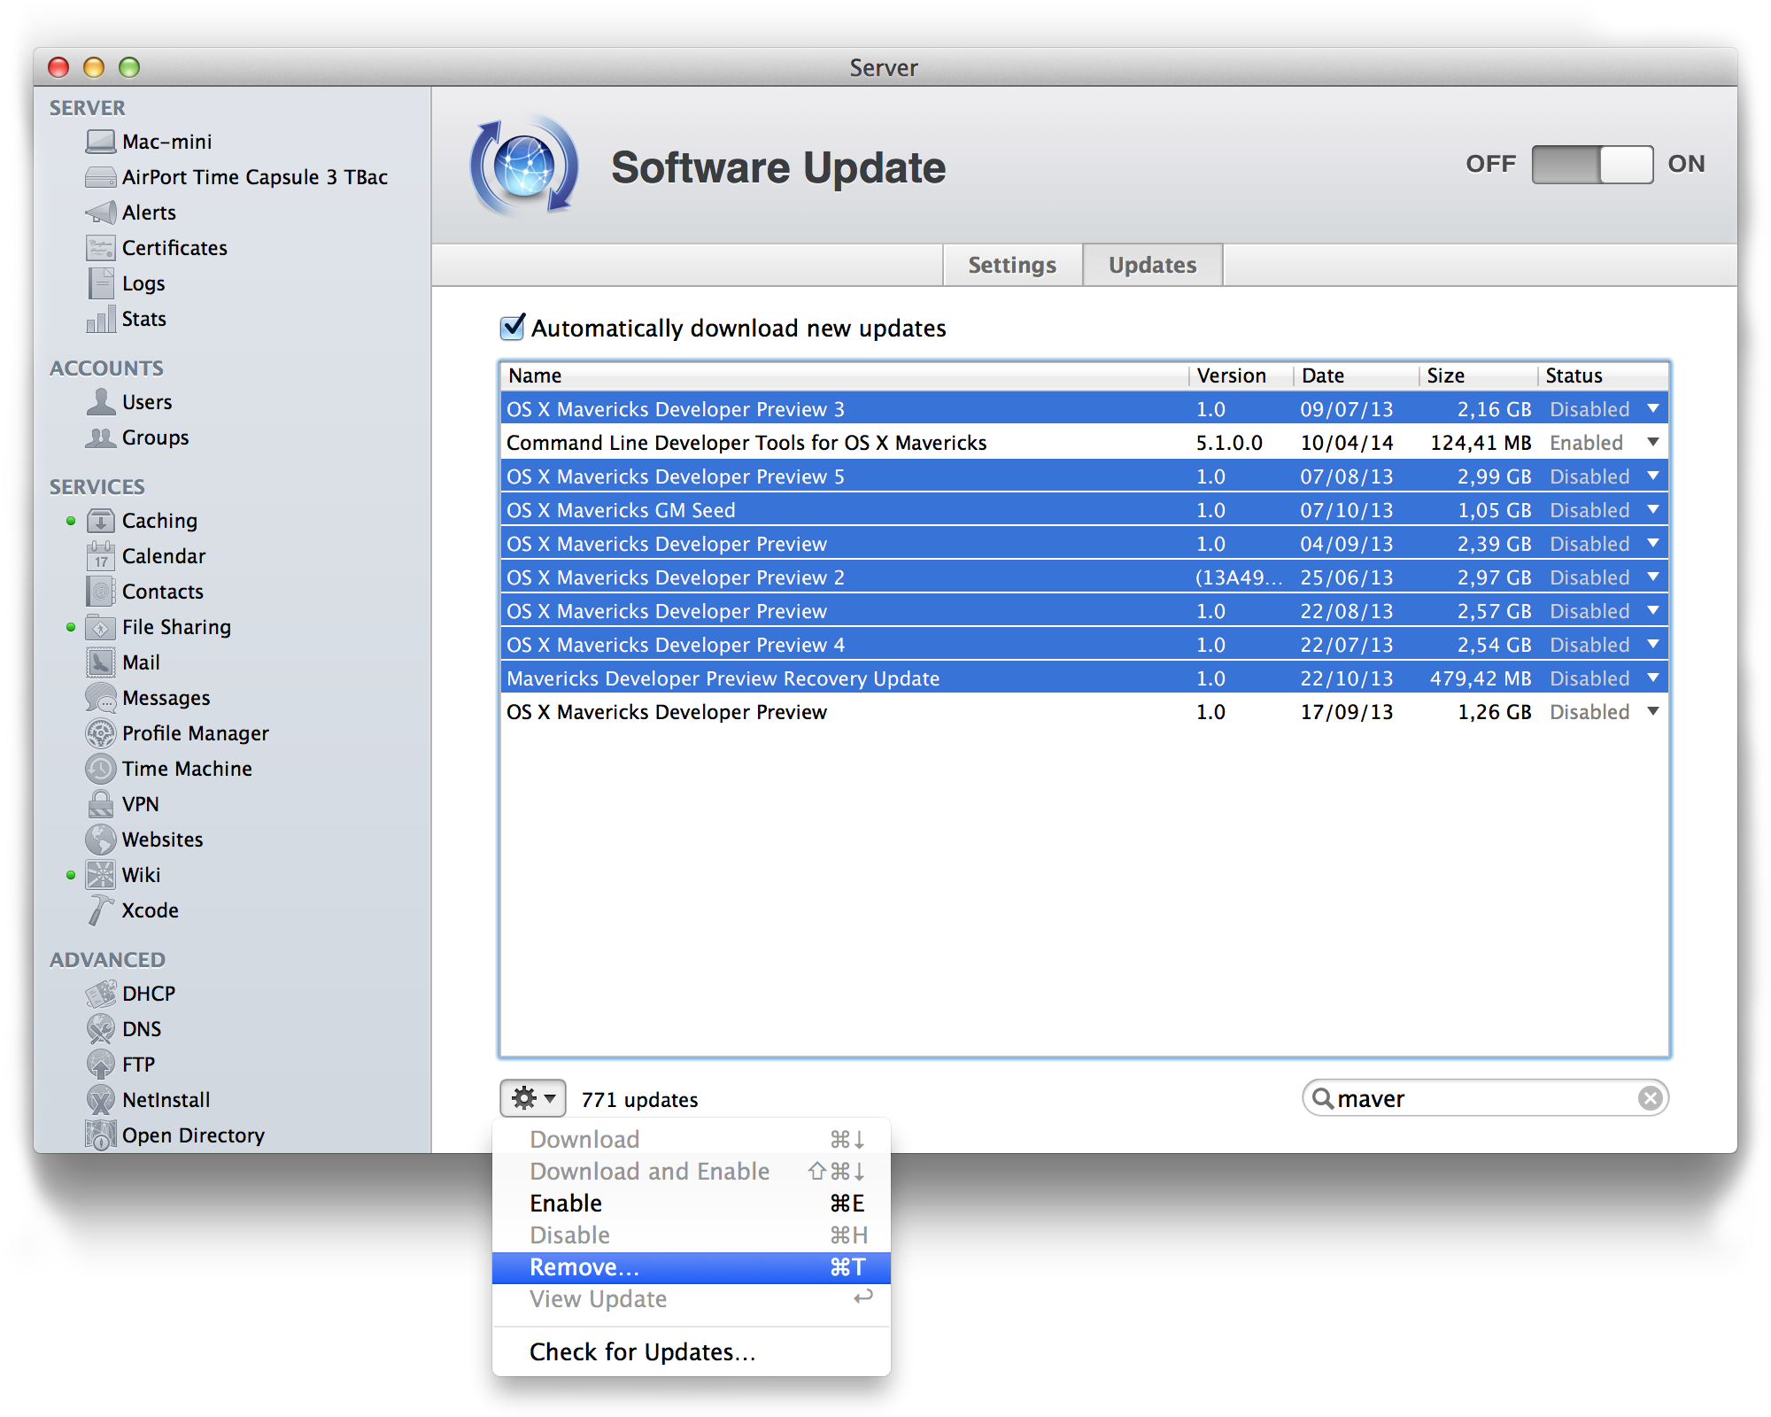This screenshot has height=1417, width=1771.
Task: Choose Remove… from the action menu
Action: [692, 1267]
